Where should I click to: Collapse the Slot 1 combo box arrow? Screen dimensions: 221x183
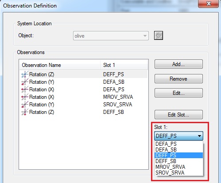tap(199, 136)
